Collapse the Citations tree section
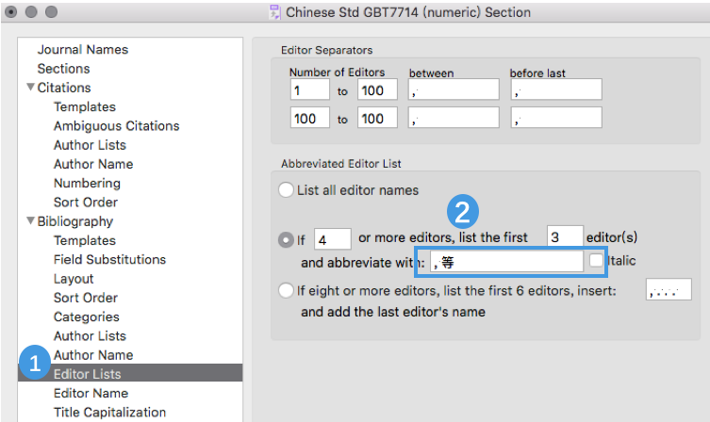Screen dimensions: 710x422 (30, 88)
